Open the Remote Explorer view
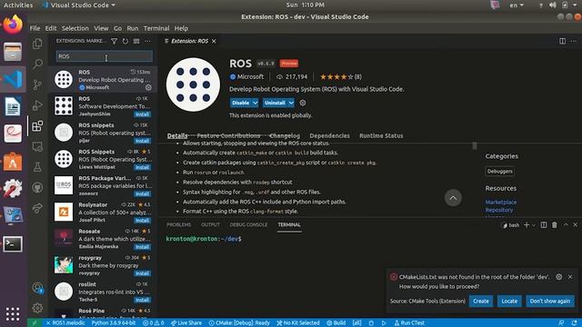Screen dimensions: 582x327 [37, 147]
